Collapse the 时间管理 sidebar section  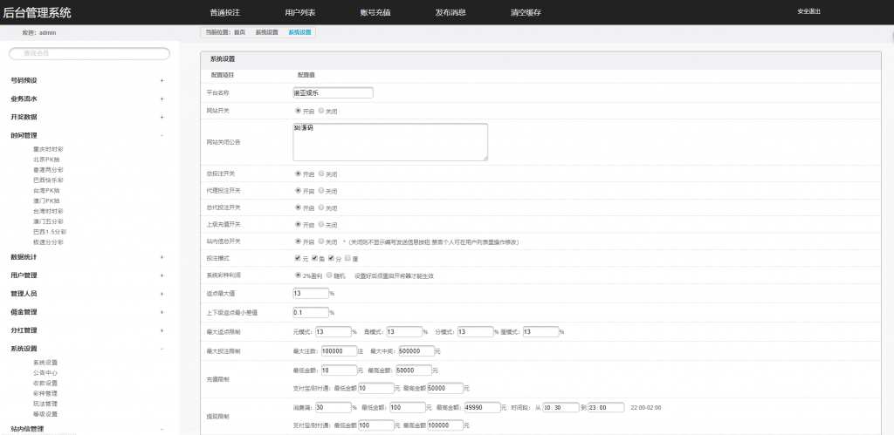click(x=162, y=135)
